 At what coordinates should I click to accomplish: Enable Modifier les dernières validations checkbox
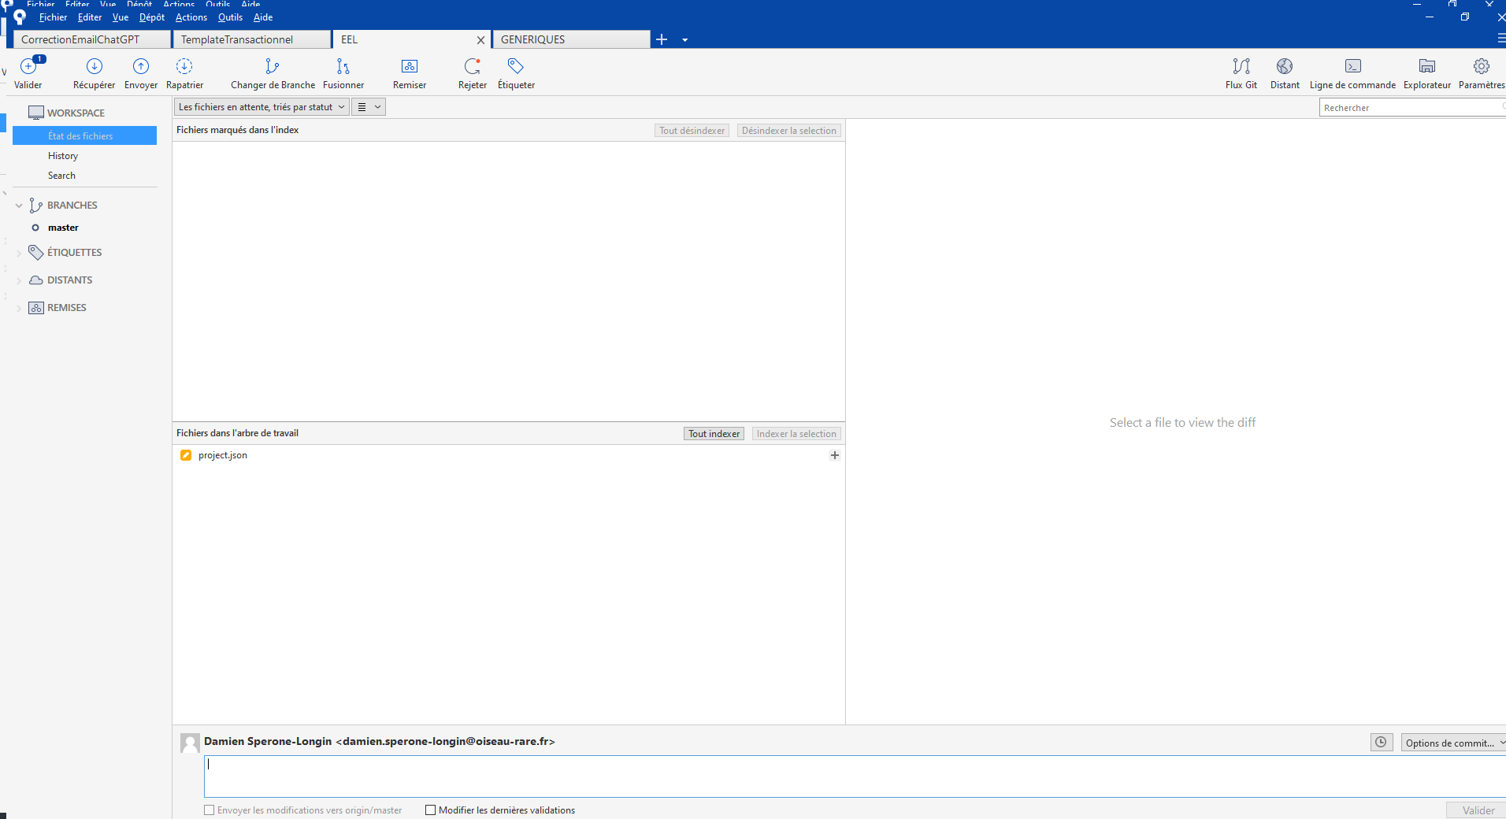coord(431,810)
